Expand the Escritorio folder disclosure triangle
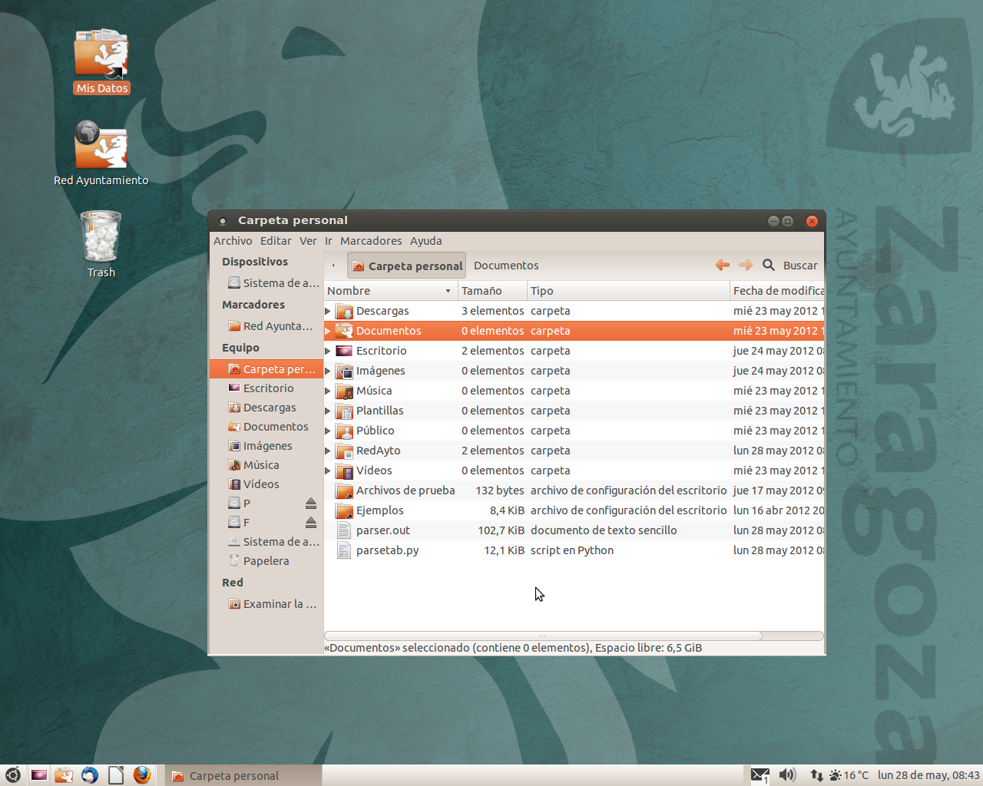Screen dimensions: 983x786 coord(327,350)
